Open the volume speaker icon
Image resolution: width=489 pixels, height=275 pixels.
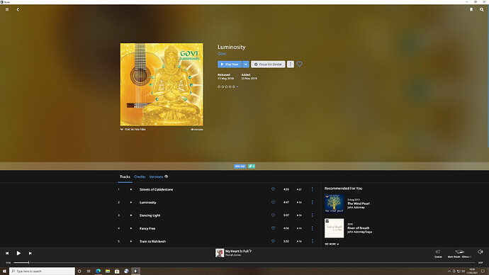pyautogui.click(x=480, y=252)
